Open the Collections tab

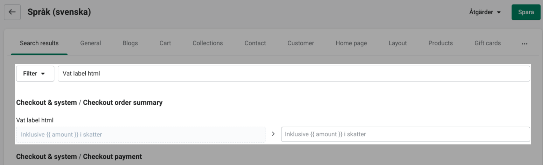[208, 43]
